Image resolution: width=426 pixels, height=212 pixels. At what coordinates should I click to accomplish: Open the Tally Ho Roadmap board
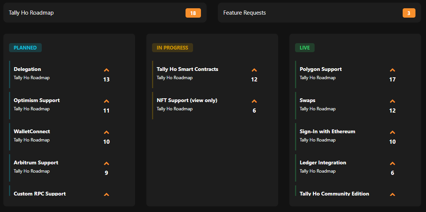(105, 13)
